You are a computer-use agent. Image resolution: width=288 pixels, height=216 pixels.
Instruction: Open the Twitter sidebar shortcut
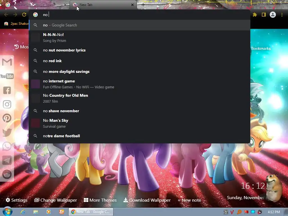coord(7,132)
